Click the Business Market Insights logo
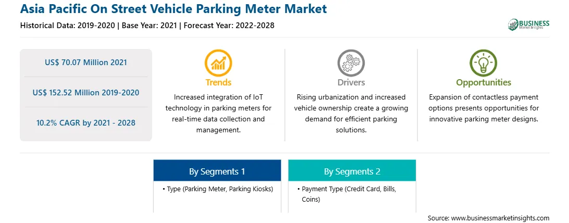The image size is (569, 223). 529,24
